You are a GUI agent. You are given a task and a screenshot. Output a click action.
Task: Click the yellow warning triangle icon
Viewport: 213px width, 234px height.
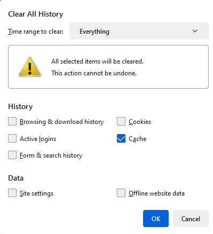(x=30, y=67)
